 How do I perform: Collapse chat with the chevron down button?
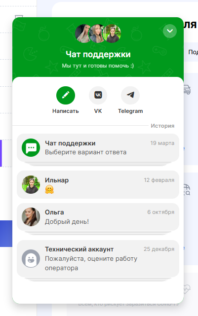pos(170,31)
